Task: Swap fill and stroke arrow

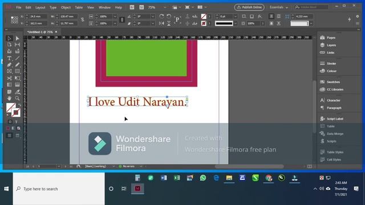Action: tap(19, 105)
